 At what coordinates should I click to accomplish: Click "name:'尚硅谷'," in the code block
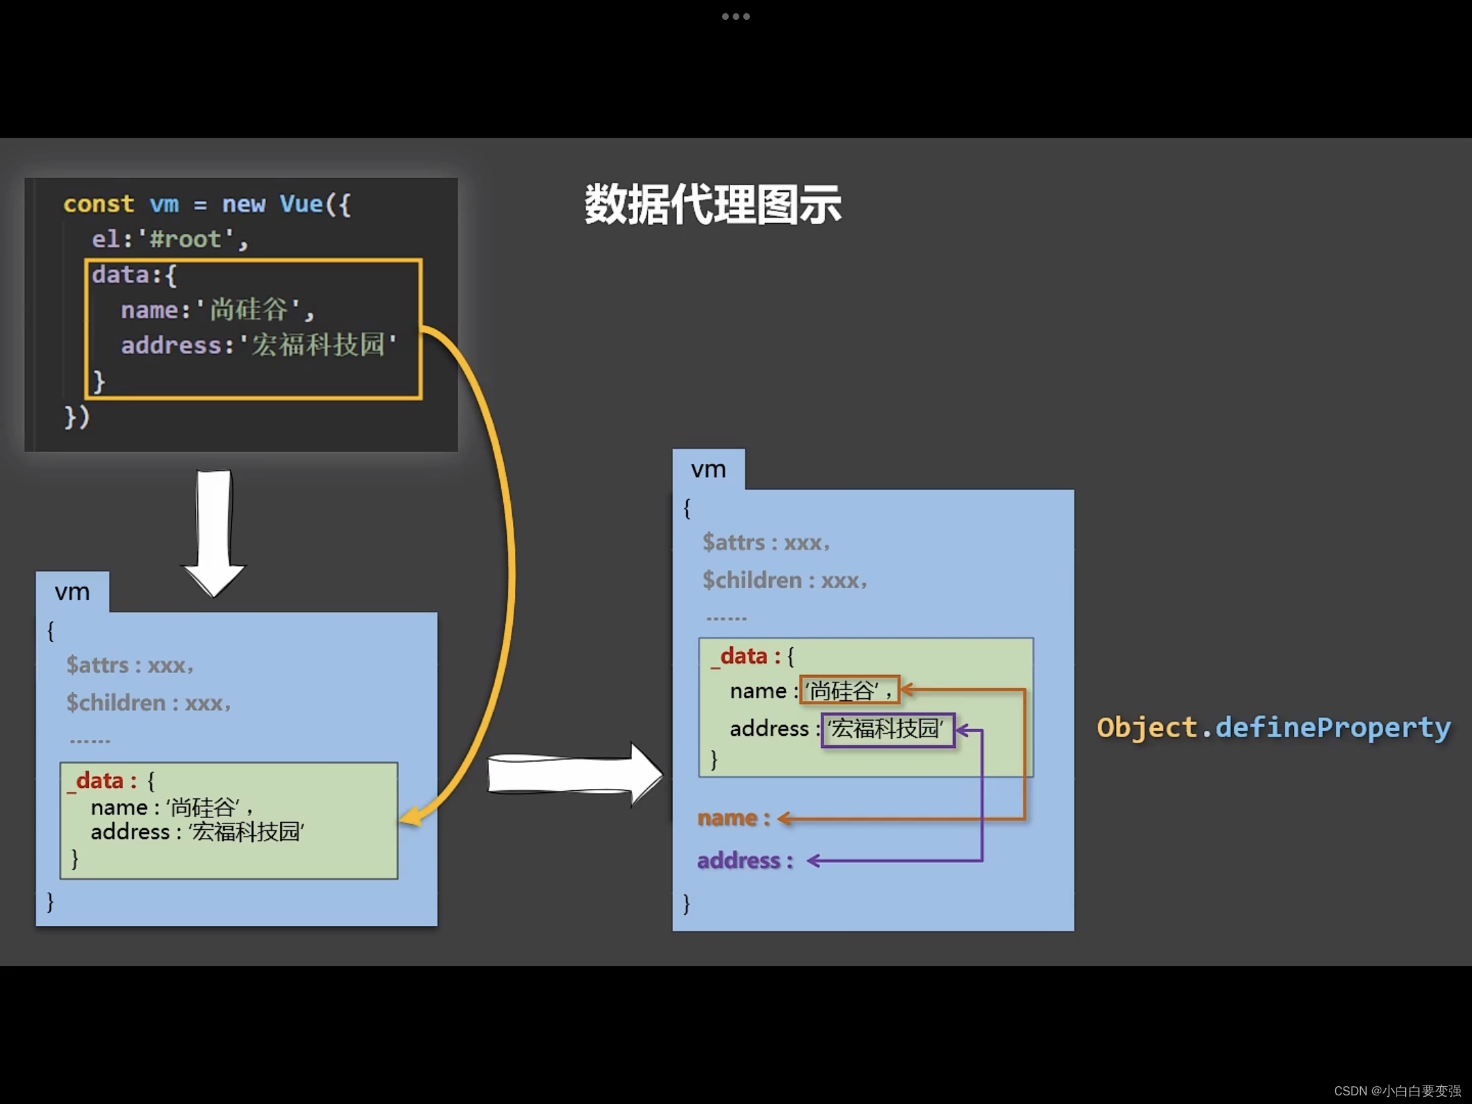point(217,310)
